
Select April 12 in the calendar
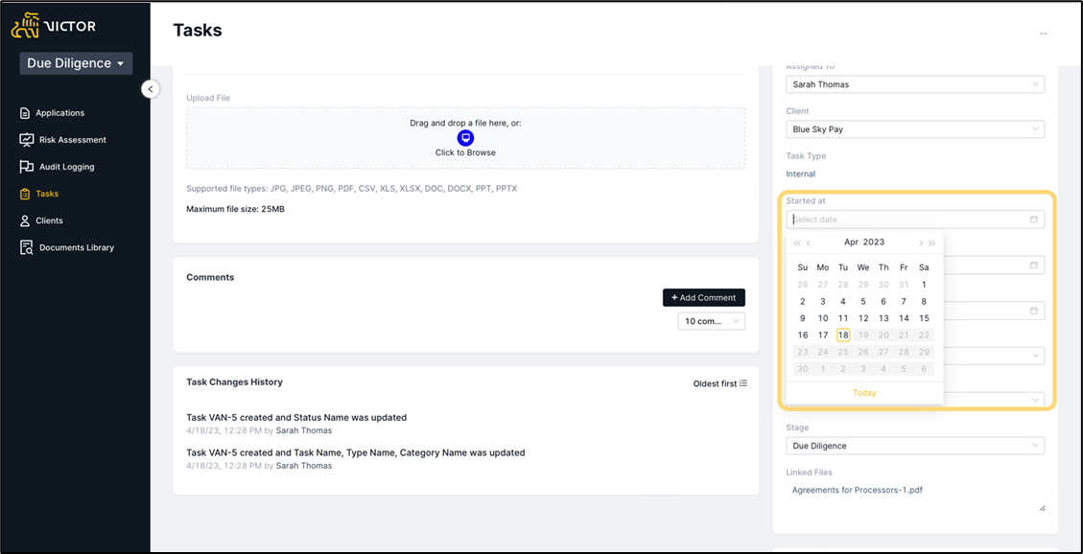(x=863, y=318)
